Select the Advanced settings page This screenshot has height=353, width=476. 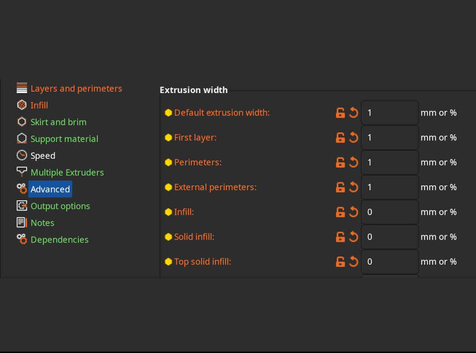click(x=50, y=189)
